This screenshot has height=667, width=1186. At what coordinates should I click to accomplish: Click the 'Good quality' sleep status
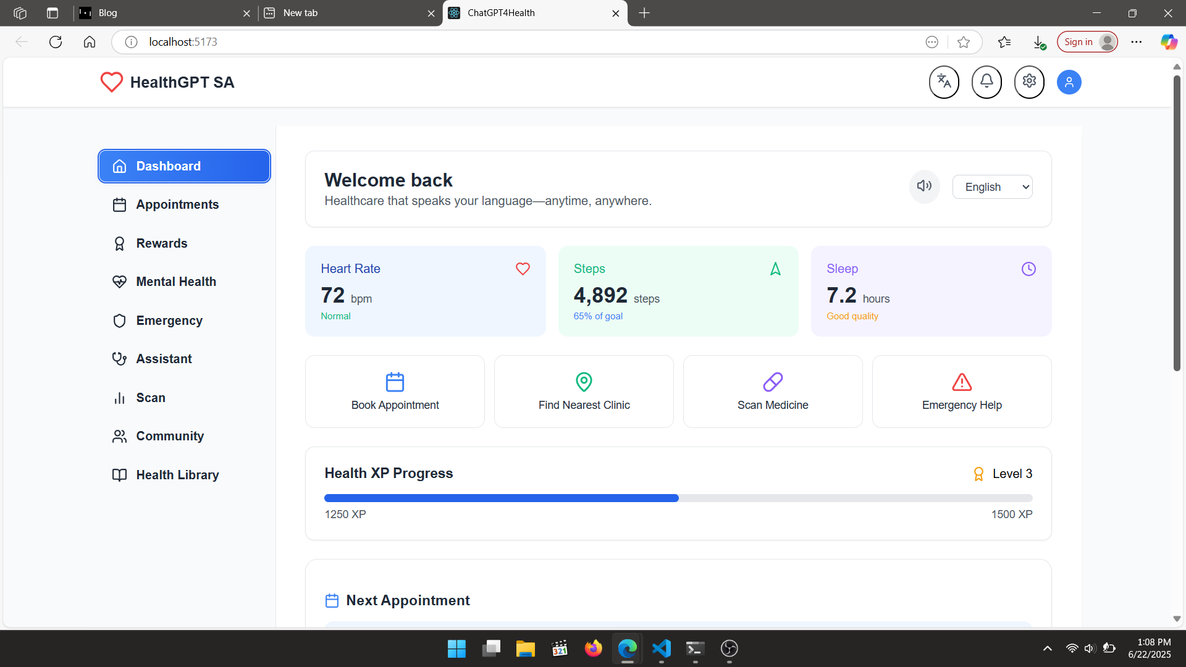click(x=852, y=316)
